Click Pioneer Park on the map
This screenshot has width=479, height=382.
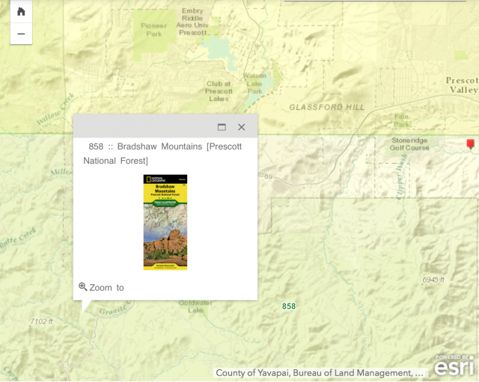coord(153,29)
